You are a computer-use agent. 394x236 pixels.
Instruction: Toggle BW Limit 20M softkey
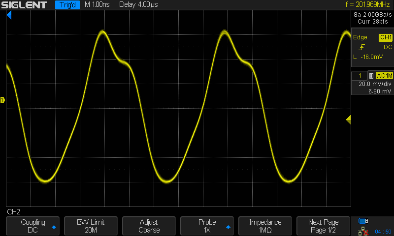tap(91, 226)
